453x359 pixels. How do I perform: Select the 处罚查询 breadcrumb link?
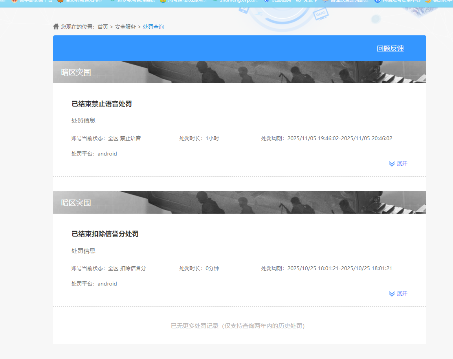coord(153,27)
